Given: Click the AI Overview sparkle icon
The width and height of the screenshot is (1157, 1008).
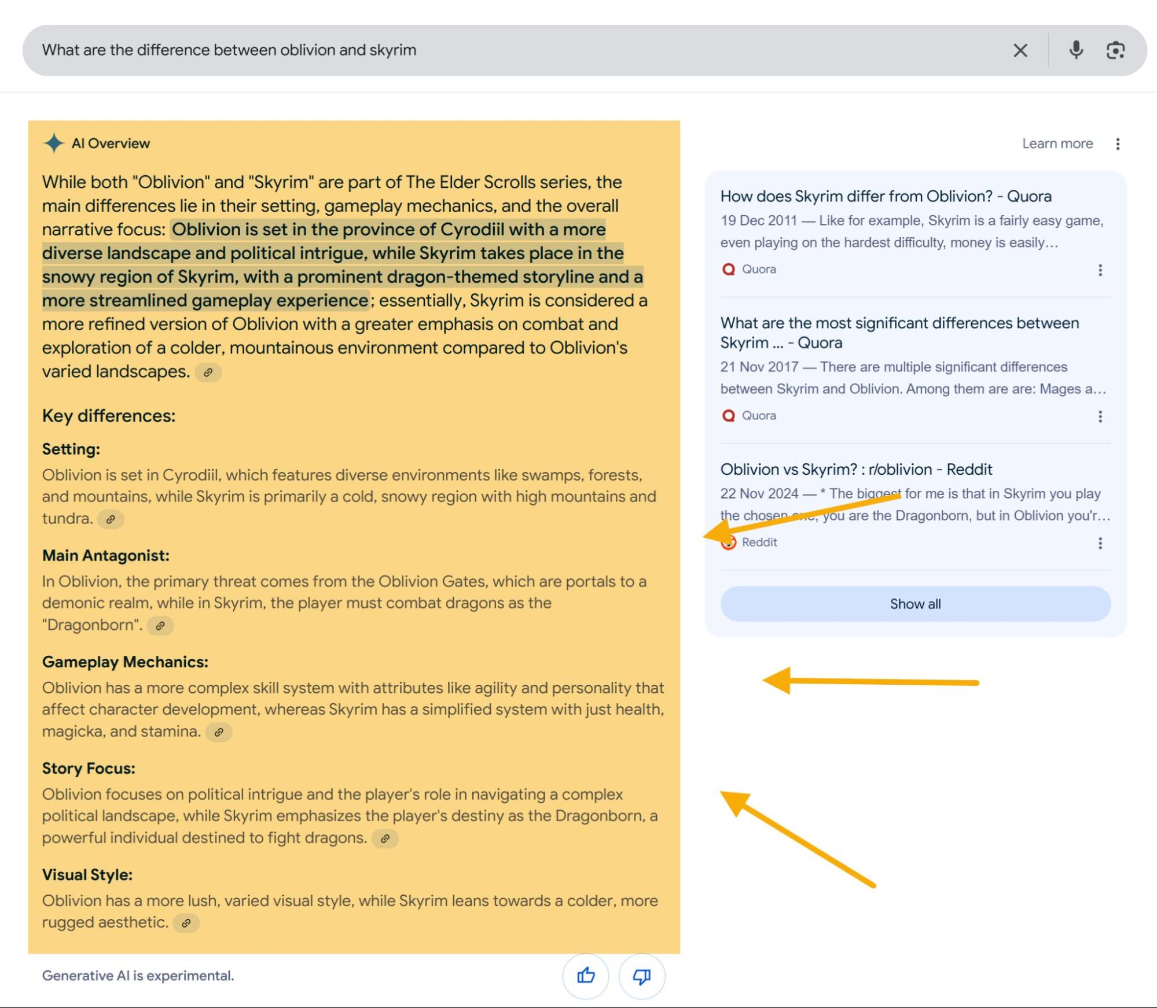Looking at the screenshot, I should [53, 142].
